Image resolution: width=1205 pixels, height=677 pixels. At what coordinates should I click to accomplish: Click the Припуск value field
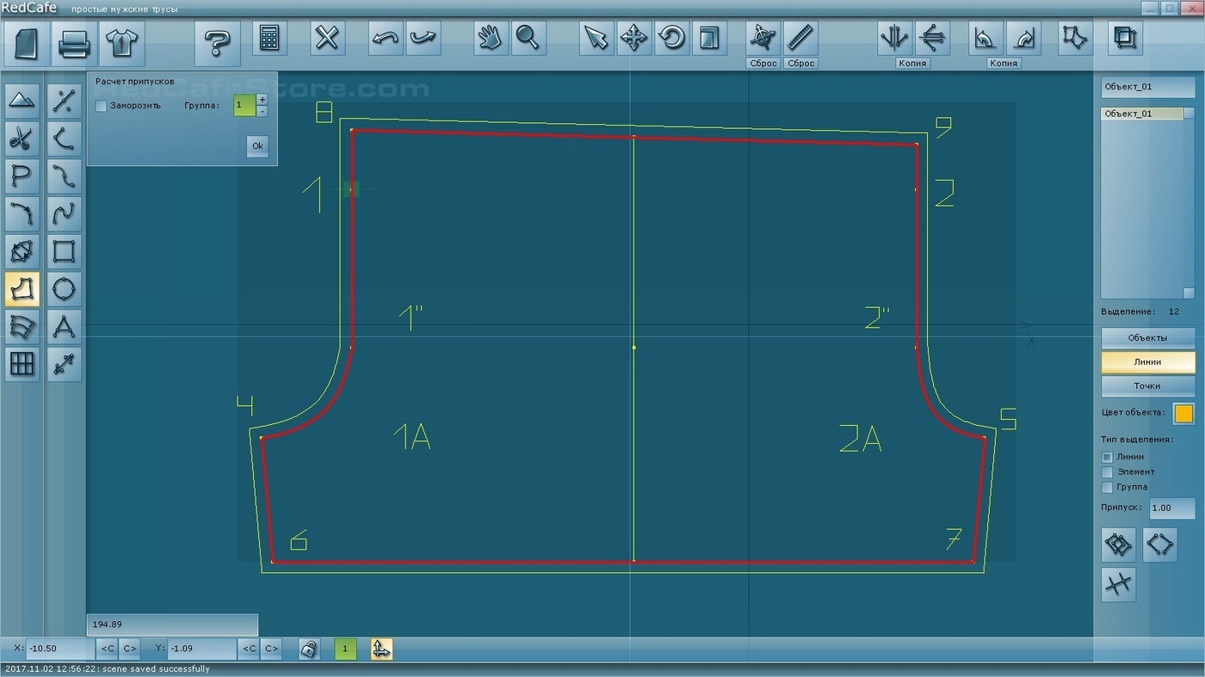pyautogui.click(x=1171, y=508)
